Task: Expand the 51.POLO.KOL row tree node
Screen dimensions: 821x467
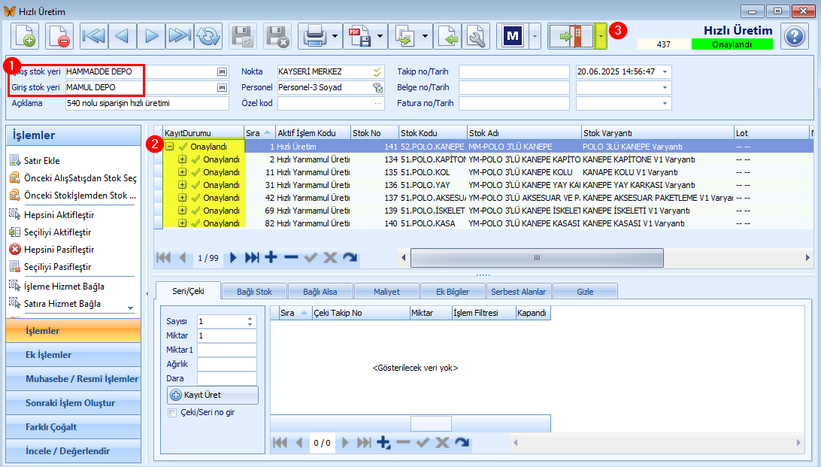Action: 182,171
